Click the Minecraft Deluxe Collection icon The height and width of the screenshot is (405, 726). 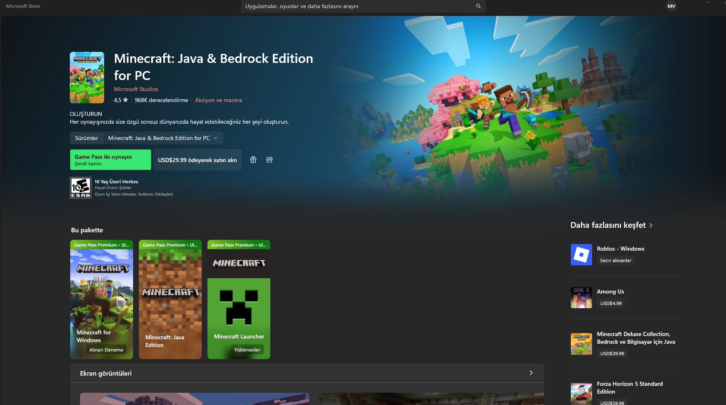click(x=581, y=344)
